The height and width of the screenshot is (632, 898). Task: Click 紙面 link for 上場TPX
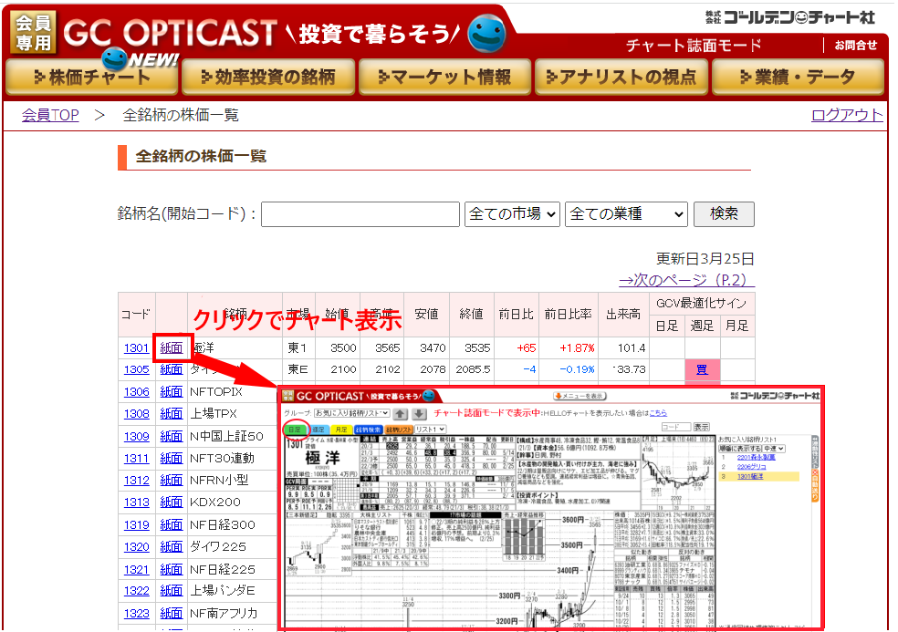172,414
